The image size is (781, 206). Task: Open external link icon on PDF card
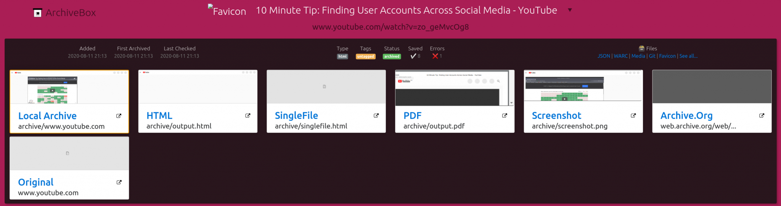pyautogui.click(x=505, y=115)
